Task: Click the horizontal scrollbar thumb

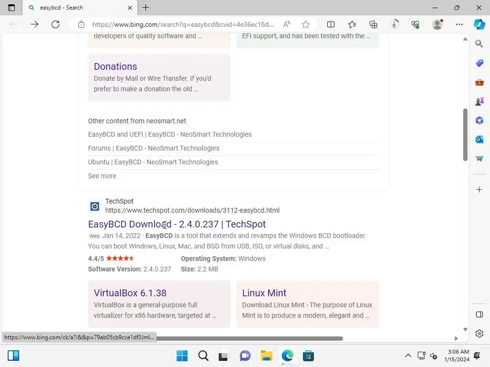Action: (x=249, y=339)
